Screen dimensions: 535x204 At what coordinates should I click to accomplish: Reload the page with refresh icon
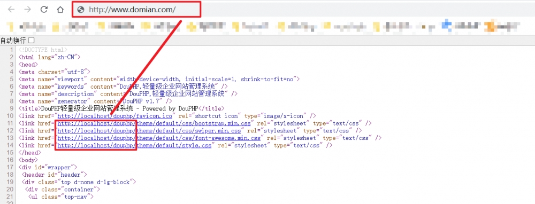pos(44,10)
